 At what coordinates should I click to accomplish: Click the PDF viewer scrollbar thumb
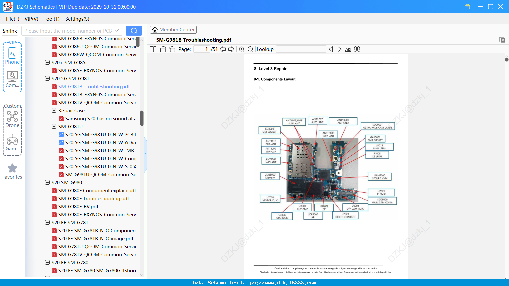[507, 59]
